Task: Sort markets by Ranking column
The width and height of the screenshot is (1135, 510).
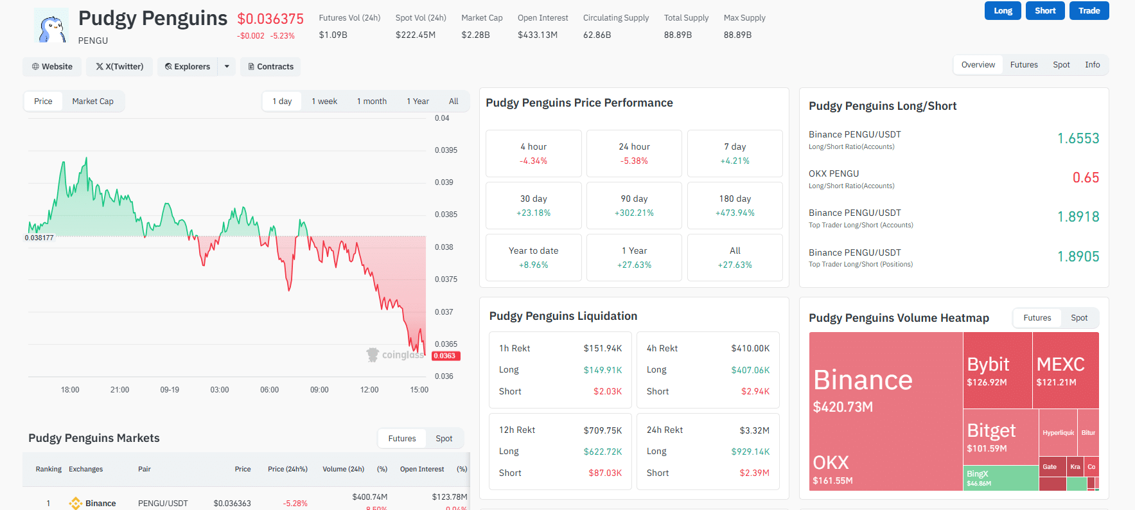Action: (x=49, y=470)
